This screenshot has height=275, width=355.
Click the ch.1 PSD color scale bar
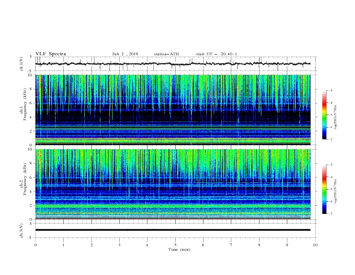tap(324, 115)
